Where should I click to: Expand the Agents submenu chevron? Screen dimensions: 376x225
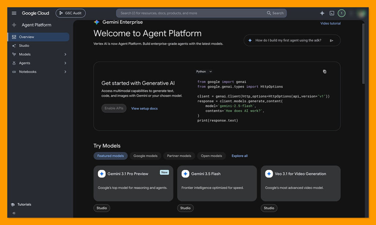(x=65, y=63)
